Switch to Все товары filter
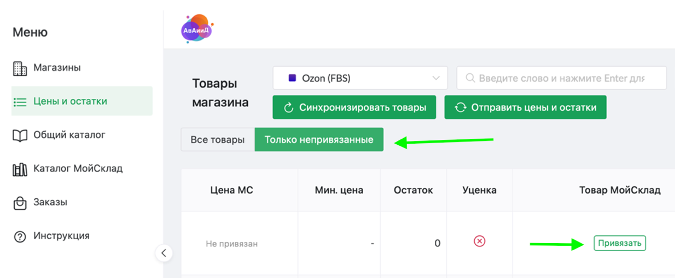Image resolution: width=675 pixels, height=278 pixels. (218, 140)
